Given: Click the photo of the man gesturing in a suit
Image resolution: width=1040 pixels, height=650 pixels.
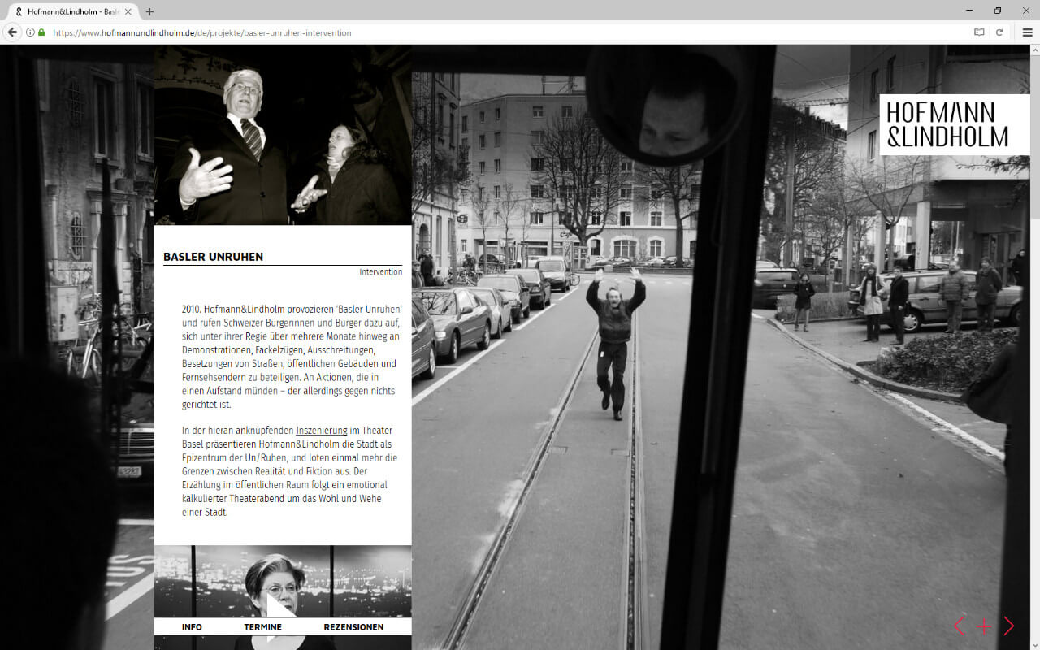Looking at the screenshot, I should 283,135.
